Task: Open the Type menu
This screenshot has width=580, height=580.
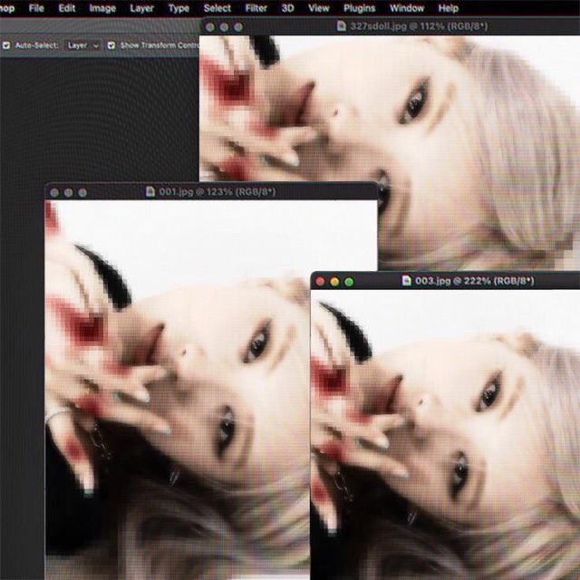Action: tap(179, 8)
